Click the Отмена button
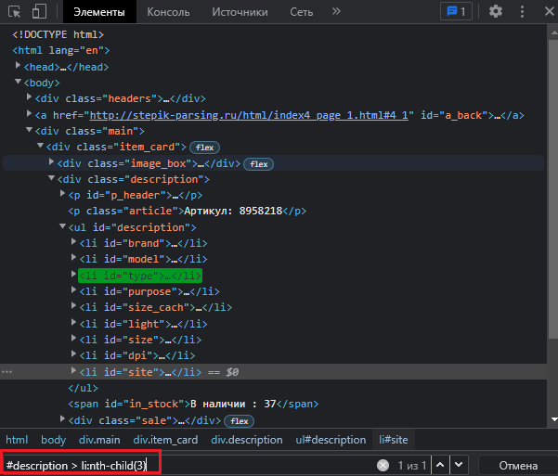This screenshot has height=476, width=558. (518, 465)
